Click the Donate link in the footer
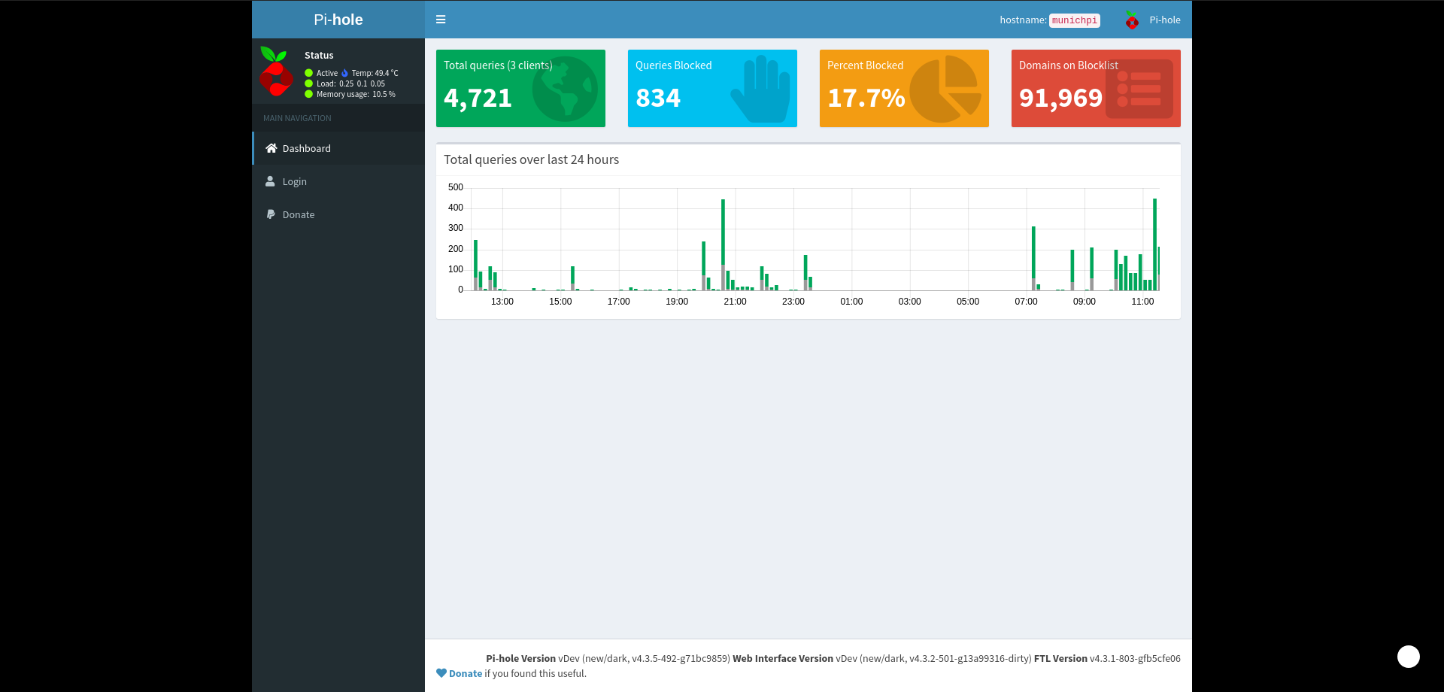Image resolution: width=1444 pixels, height=692 pixels. pyautogui.click(x=464, y=673)
